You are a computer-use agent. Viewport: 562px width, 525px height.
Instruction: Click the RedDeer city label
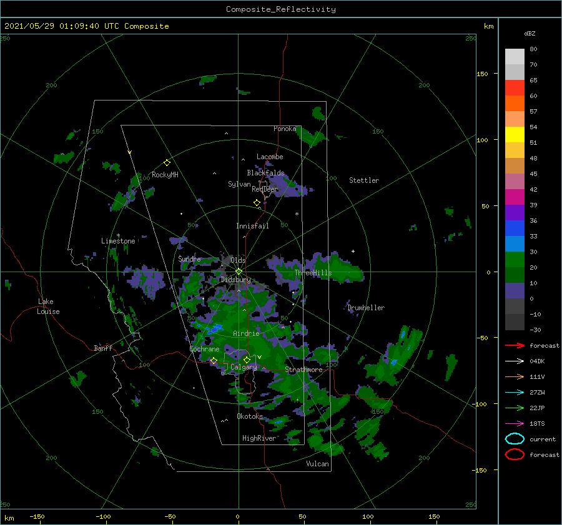coord(265,189)
